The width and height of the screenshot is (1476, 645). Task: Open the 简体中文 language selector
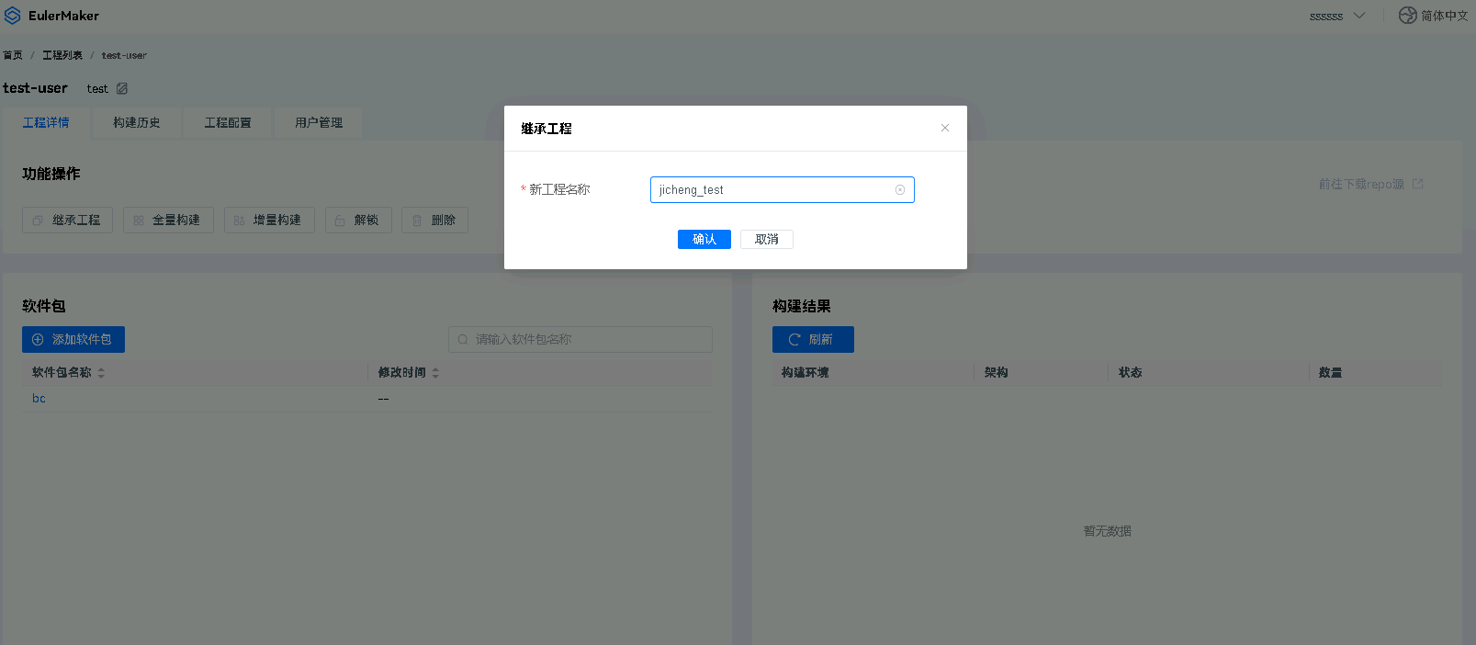[x=1443, y=16]
